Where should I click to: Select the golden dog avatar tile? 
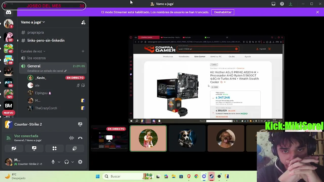click(x=226, y=139)
